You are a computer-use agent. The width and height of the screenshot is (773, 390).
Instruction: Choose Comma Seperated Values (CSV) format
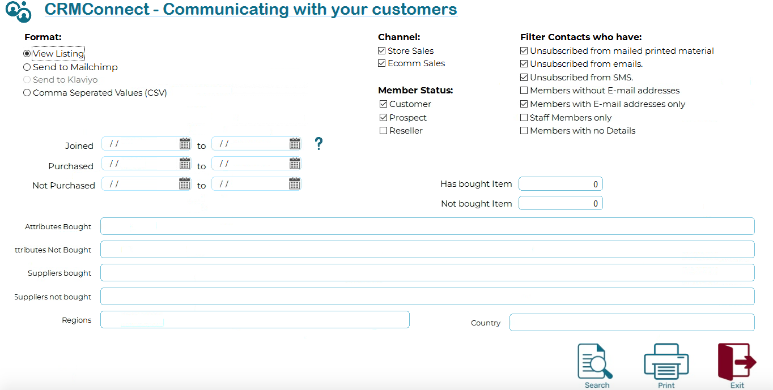(x=27, y=93)
